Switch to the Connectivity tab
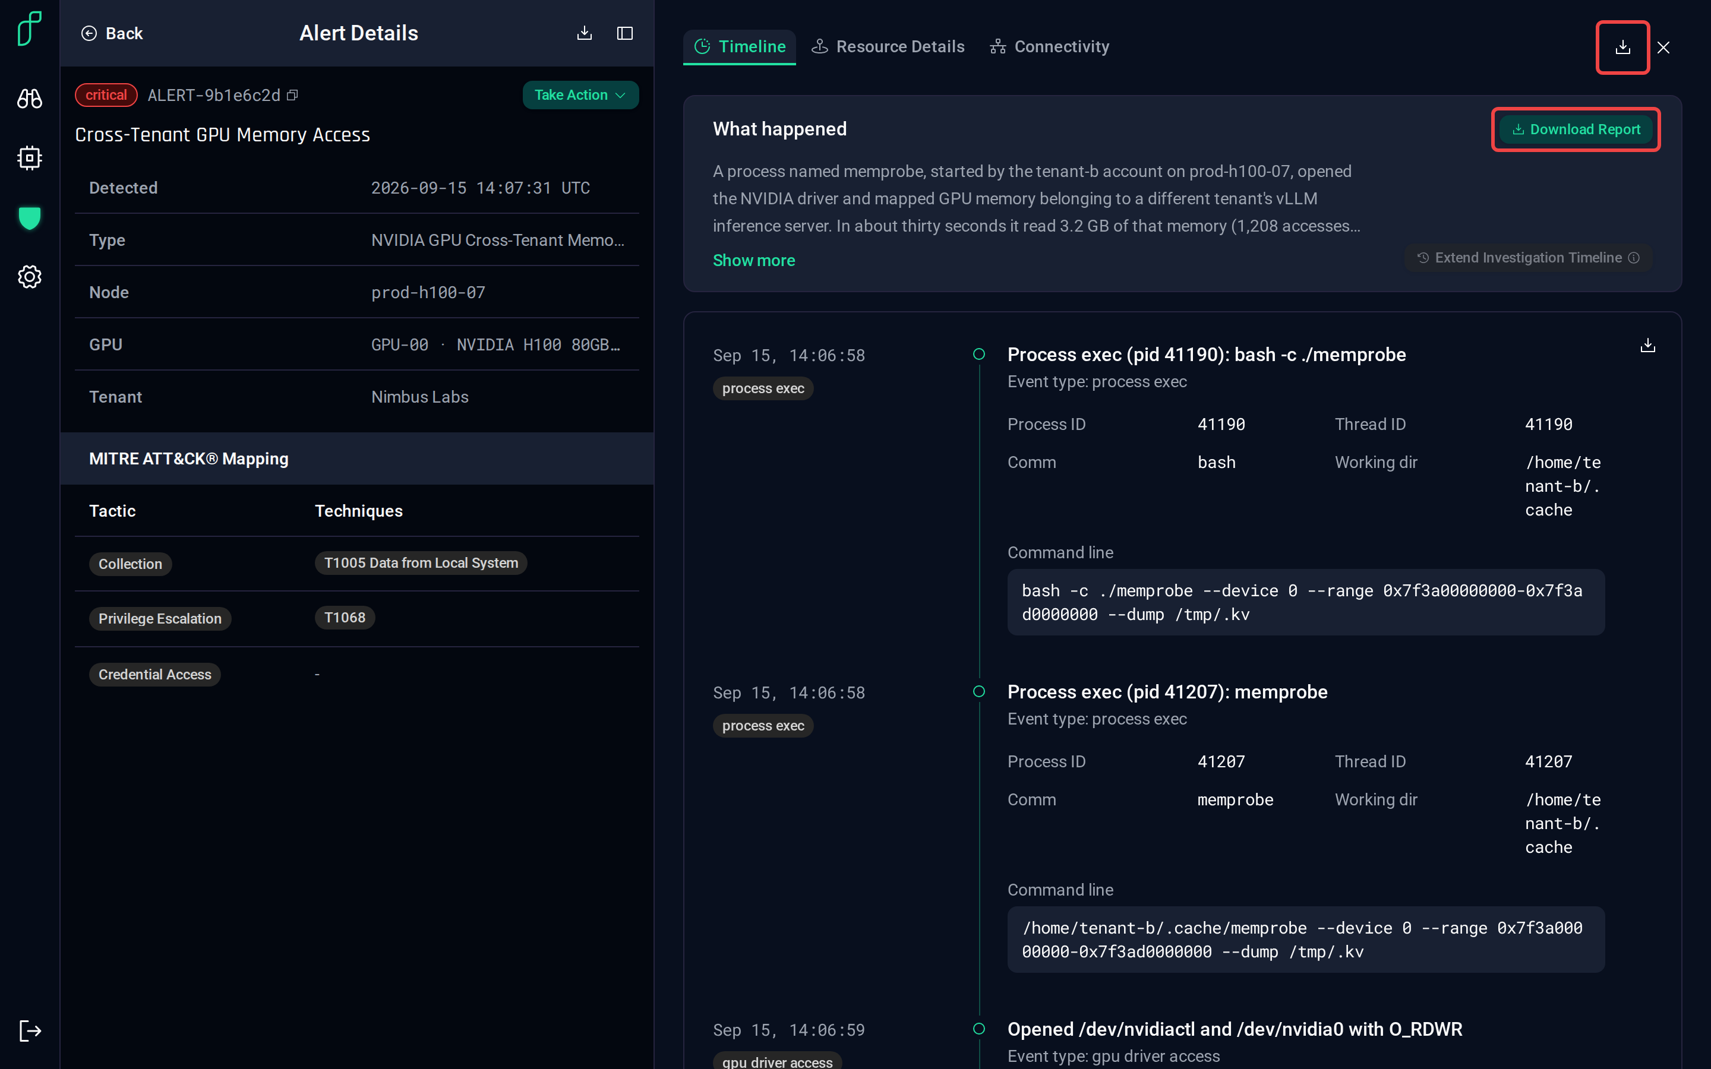 (1049, 47)
